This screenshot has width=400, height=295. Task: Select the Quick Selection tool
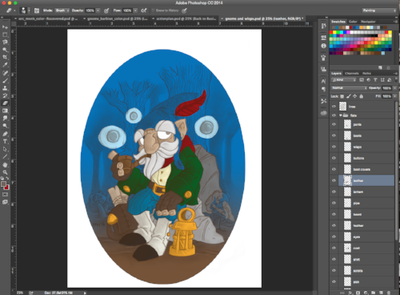click(x=5, y=50)
